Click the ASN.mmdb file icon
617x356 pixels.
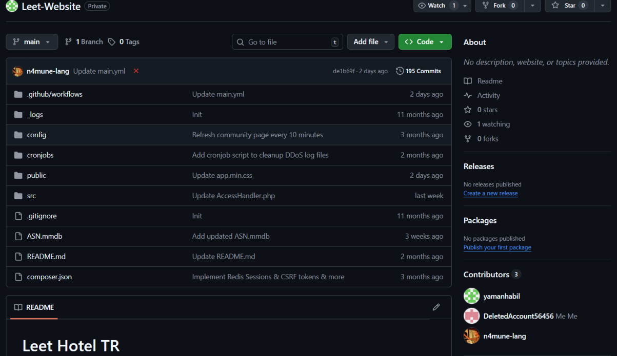18,236
